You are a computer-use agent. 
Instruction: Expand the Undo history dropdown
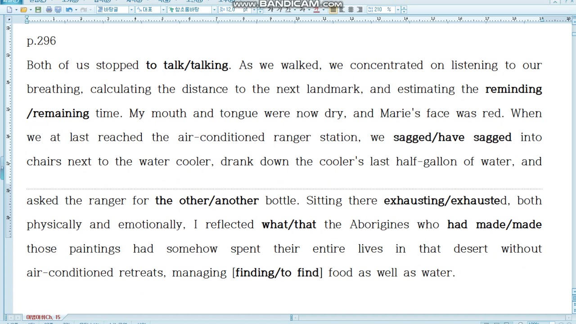coord(76,9)
